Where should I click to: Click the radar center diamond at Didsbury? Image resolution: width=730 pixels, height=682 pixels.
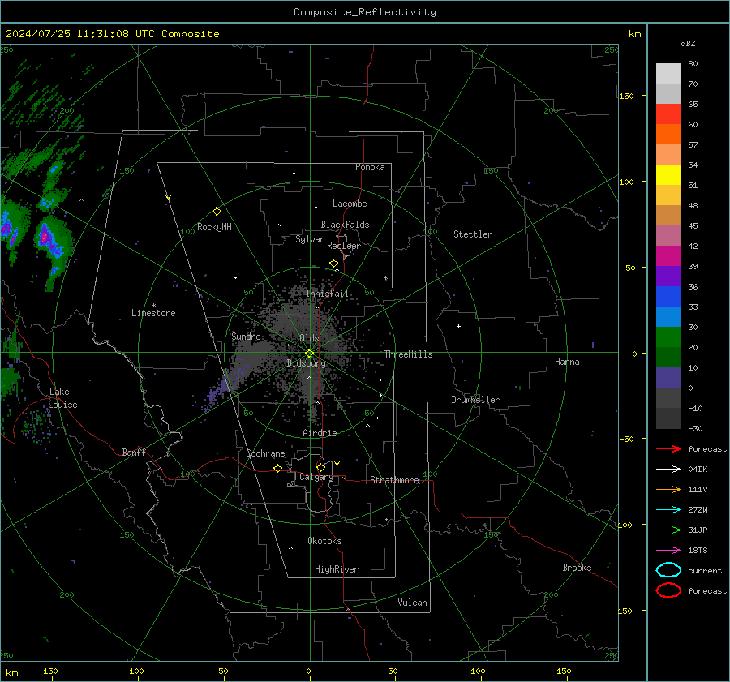[309, 354]
